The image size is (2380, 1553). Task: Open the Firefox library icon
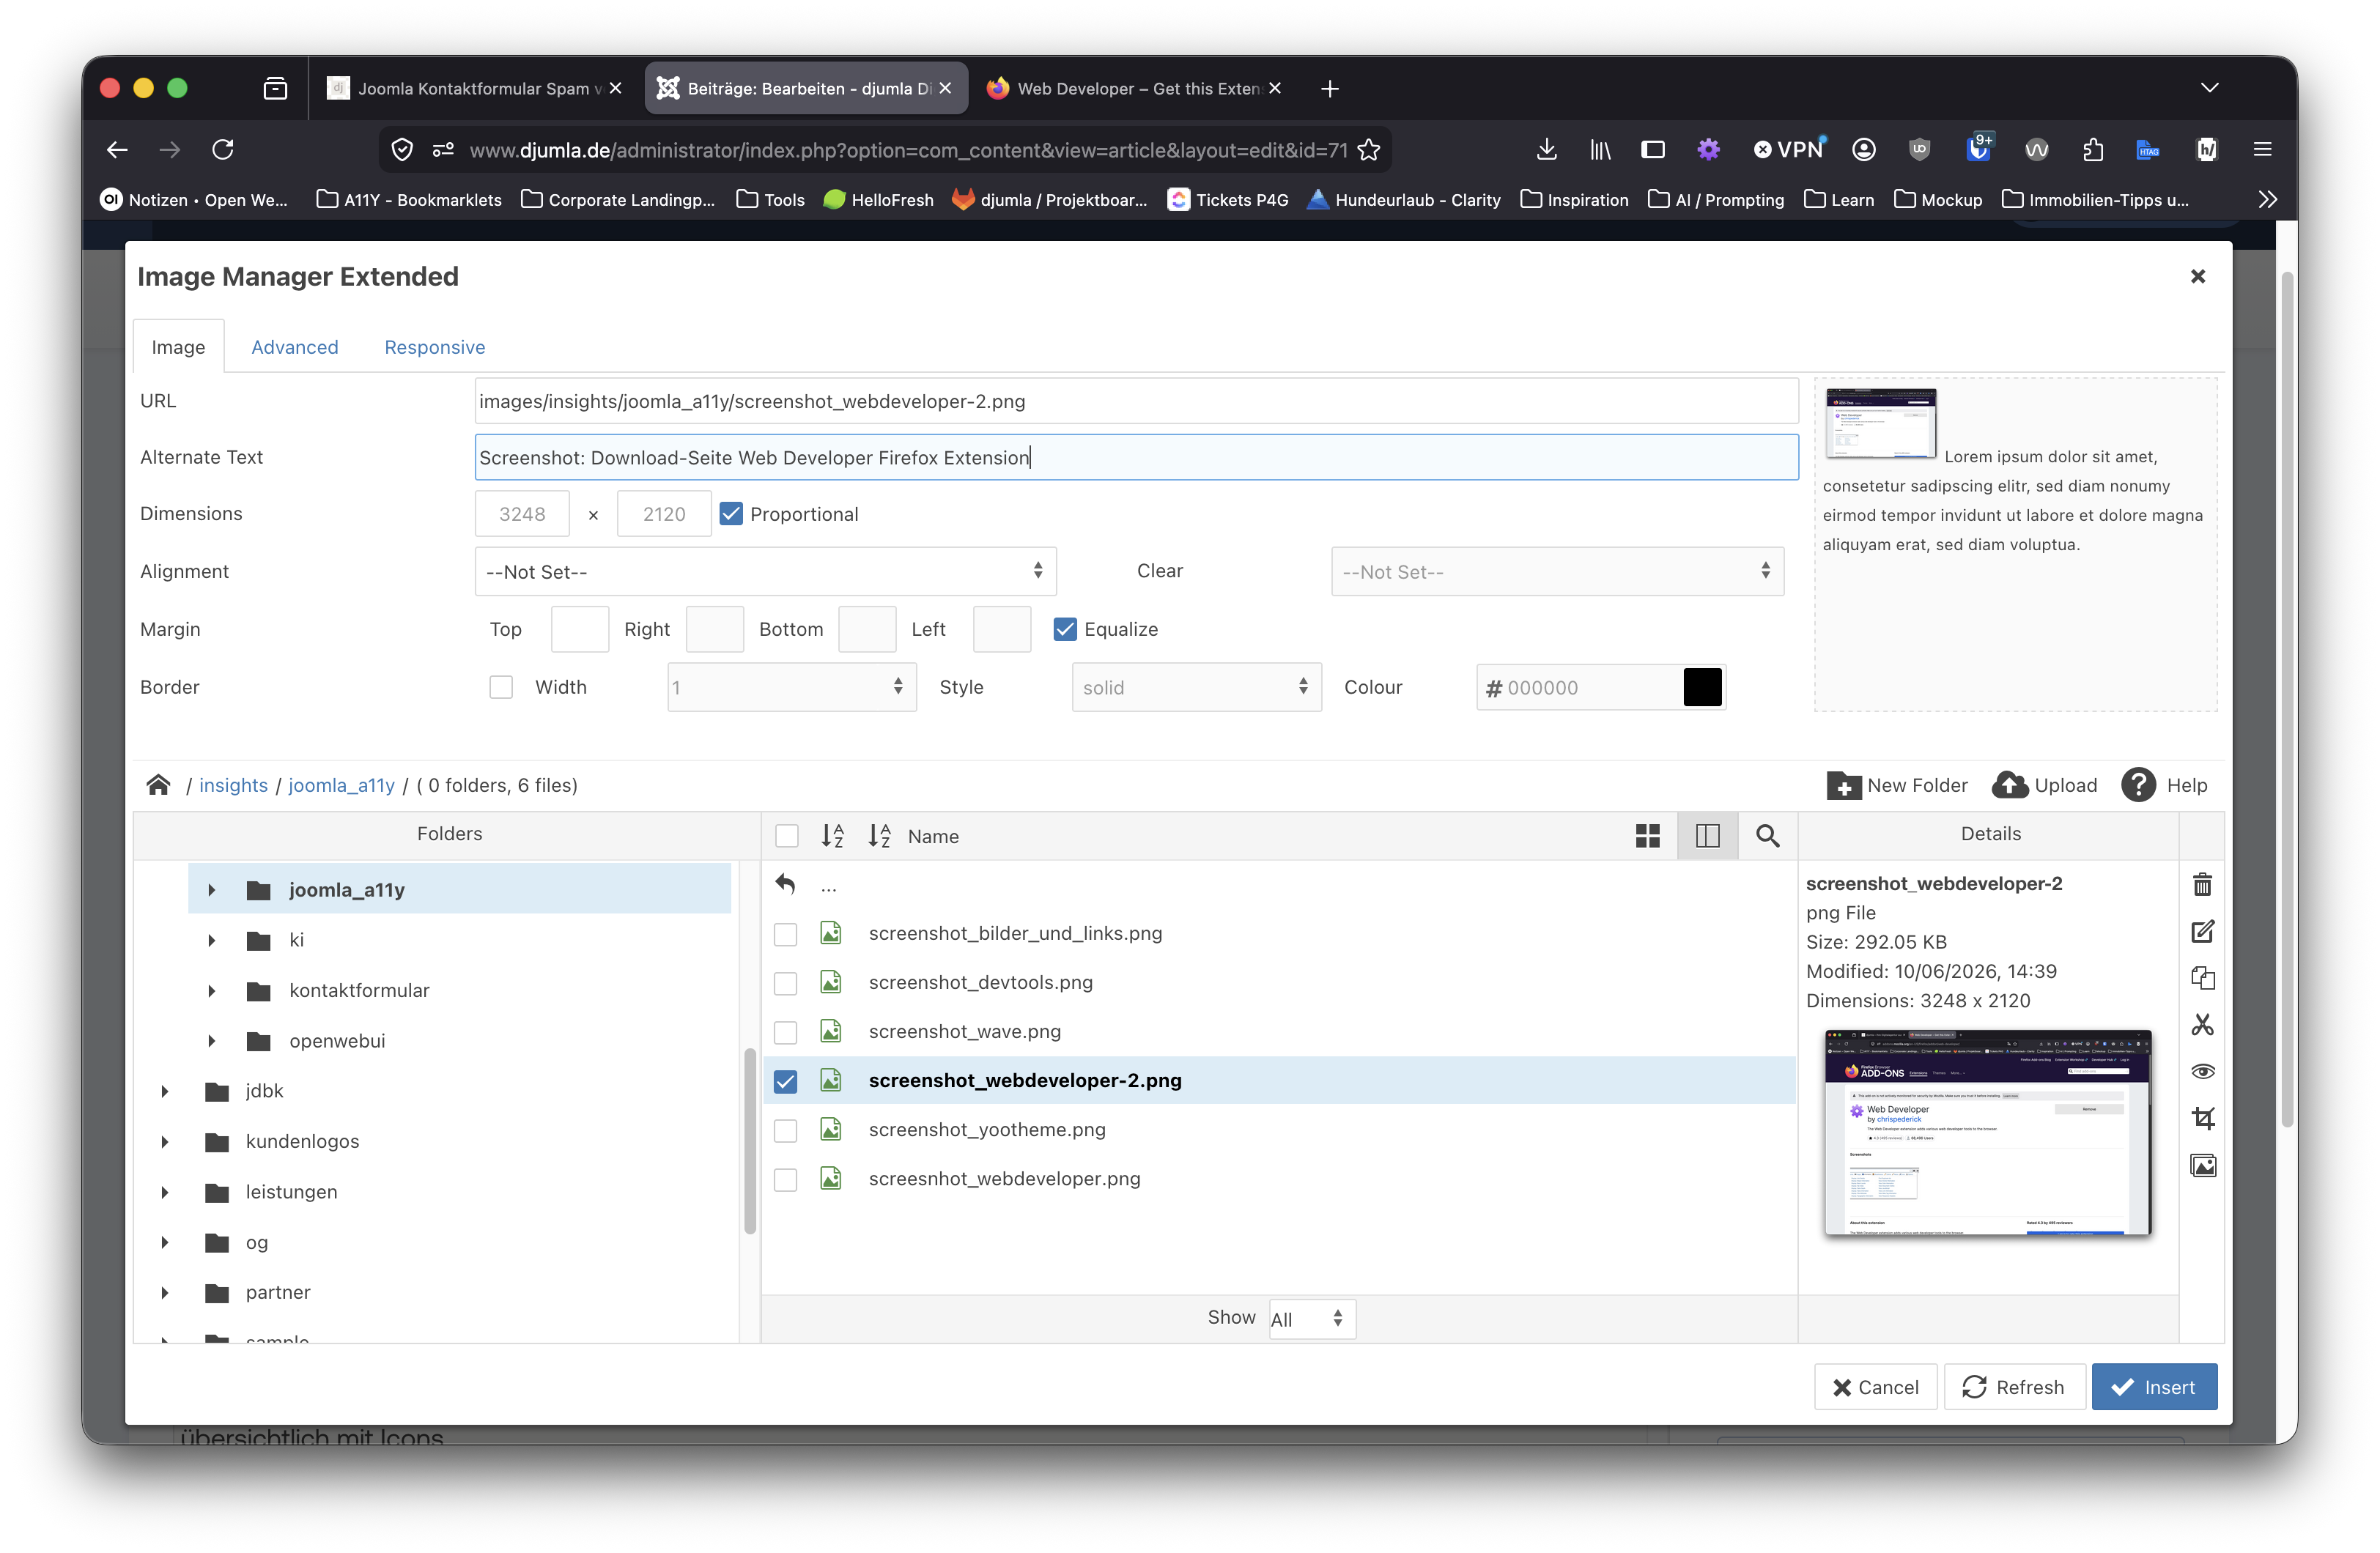click(1600, 150)
